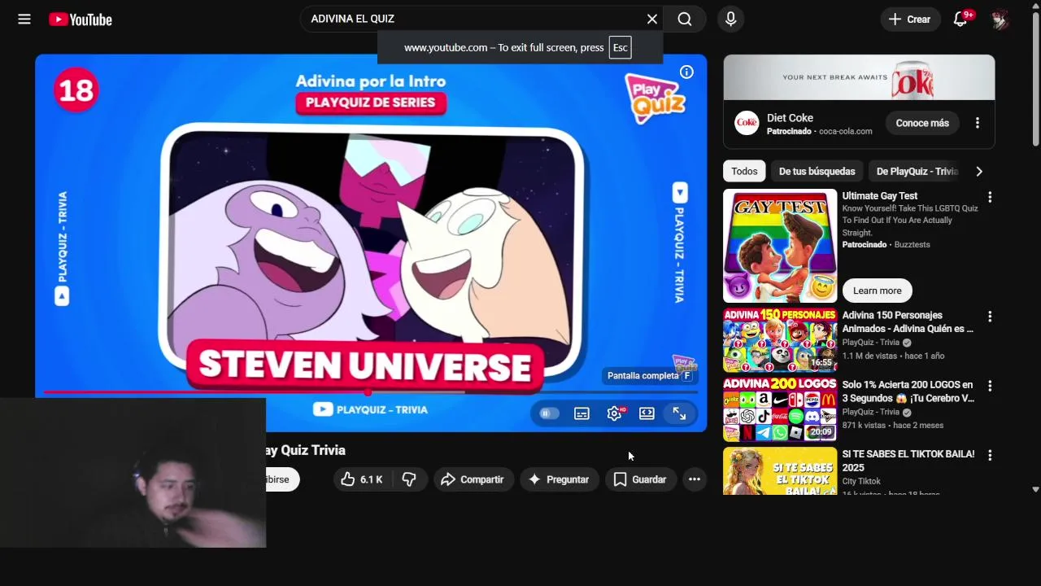1041x586 pixels.
Task: Open Ultimate Gay Test thumbnail
Action: click(780, 246)
